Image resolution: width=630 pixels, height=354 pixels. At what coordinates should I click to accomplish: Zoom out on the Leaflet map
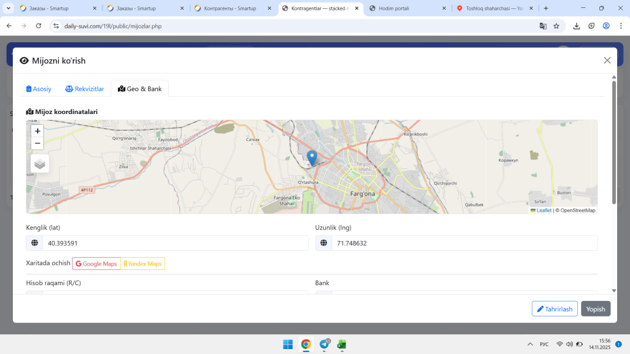37,144
